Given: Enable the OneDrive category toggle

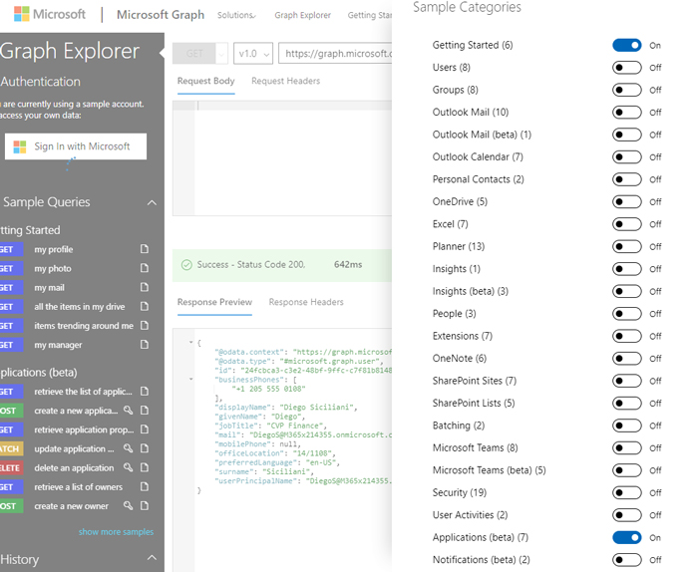Looking at the screenshot, I should click(627, 202).
